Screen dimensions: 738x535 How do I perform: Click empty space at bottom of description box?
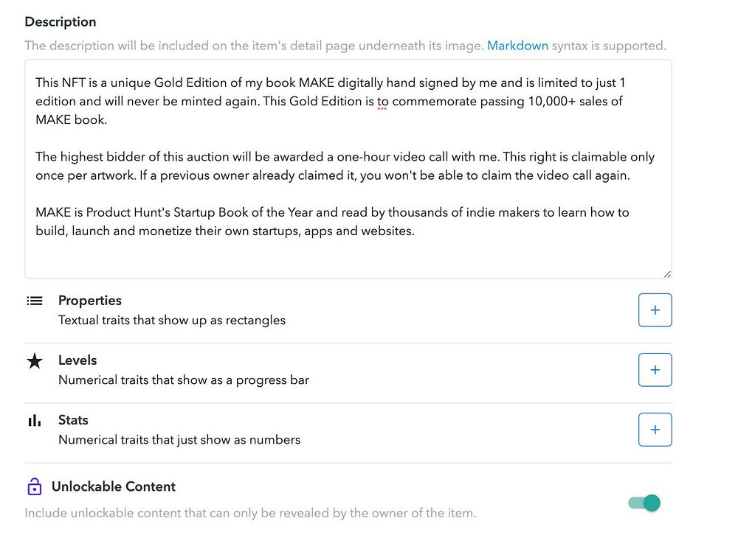347,259
